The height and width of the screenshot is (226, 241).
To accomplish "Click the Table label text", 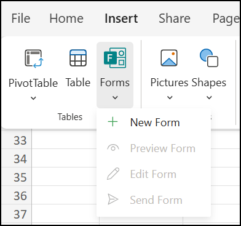I will tap(78, 83).
